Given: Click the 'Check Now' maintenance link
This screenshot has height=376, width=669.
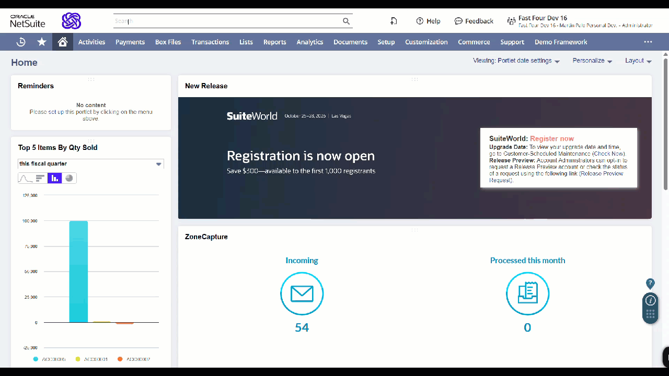Looking at the screenshot, I should tap(609, 154).
